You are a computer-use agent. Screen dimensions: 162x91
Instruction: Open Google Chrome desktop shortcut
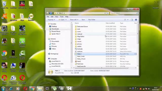pyautogui.click(x=4, y=55)
